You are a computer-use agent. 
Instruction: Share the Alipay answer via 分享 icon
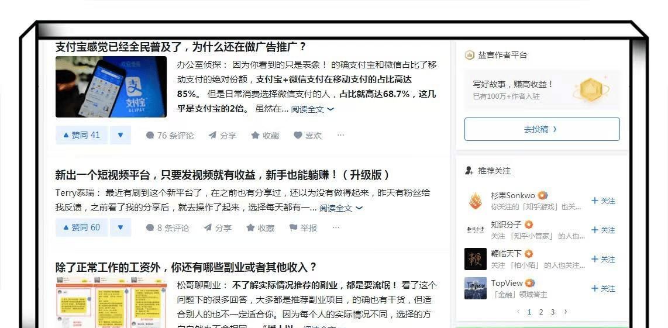pyautogui.click(x=222, y=136)
